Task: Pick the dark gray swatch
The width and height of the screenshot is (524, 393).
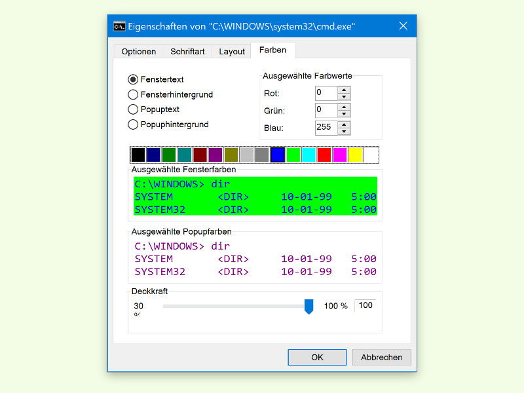Action: click(262, 155)
